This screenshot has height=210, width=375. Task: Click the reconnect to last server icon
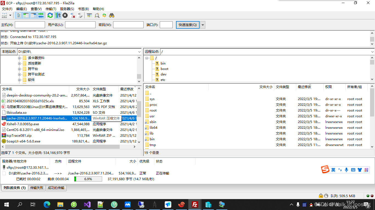click(x=80, y=15)
